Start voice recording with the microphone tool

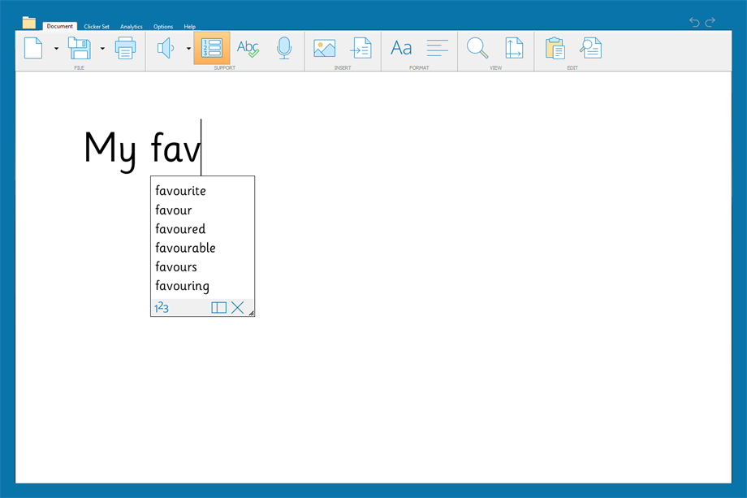tap(284, 48)
